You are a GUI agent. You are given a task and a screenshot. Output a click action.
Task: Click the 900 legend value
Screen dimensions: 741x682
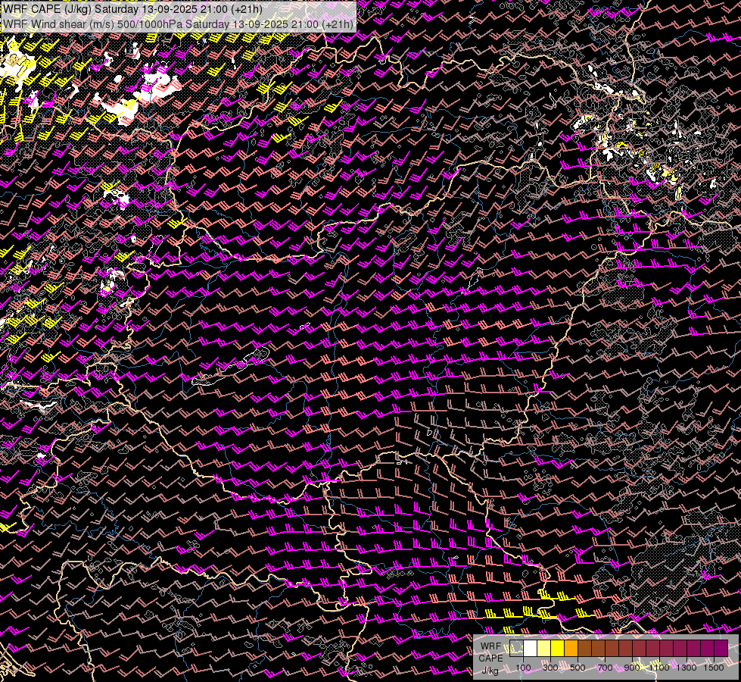point(632,668)
